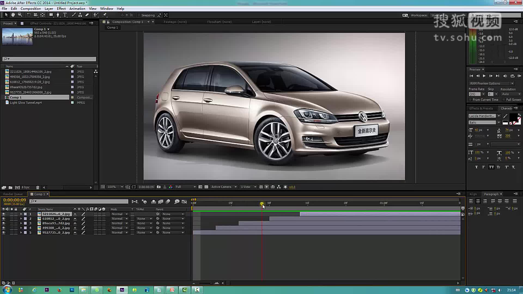Check the Full Screen preview option
The image size is (523, 294).
(x=504, y=100)
